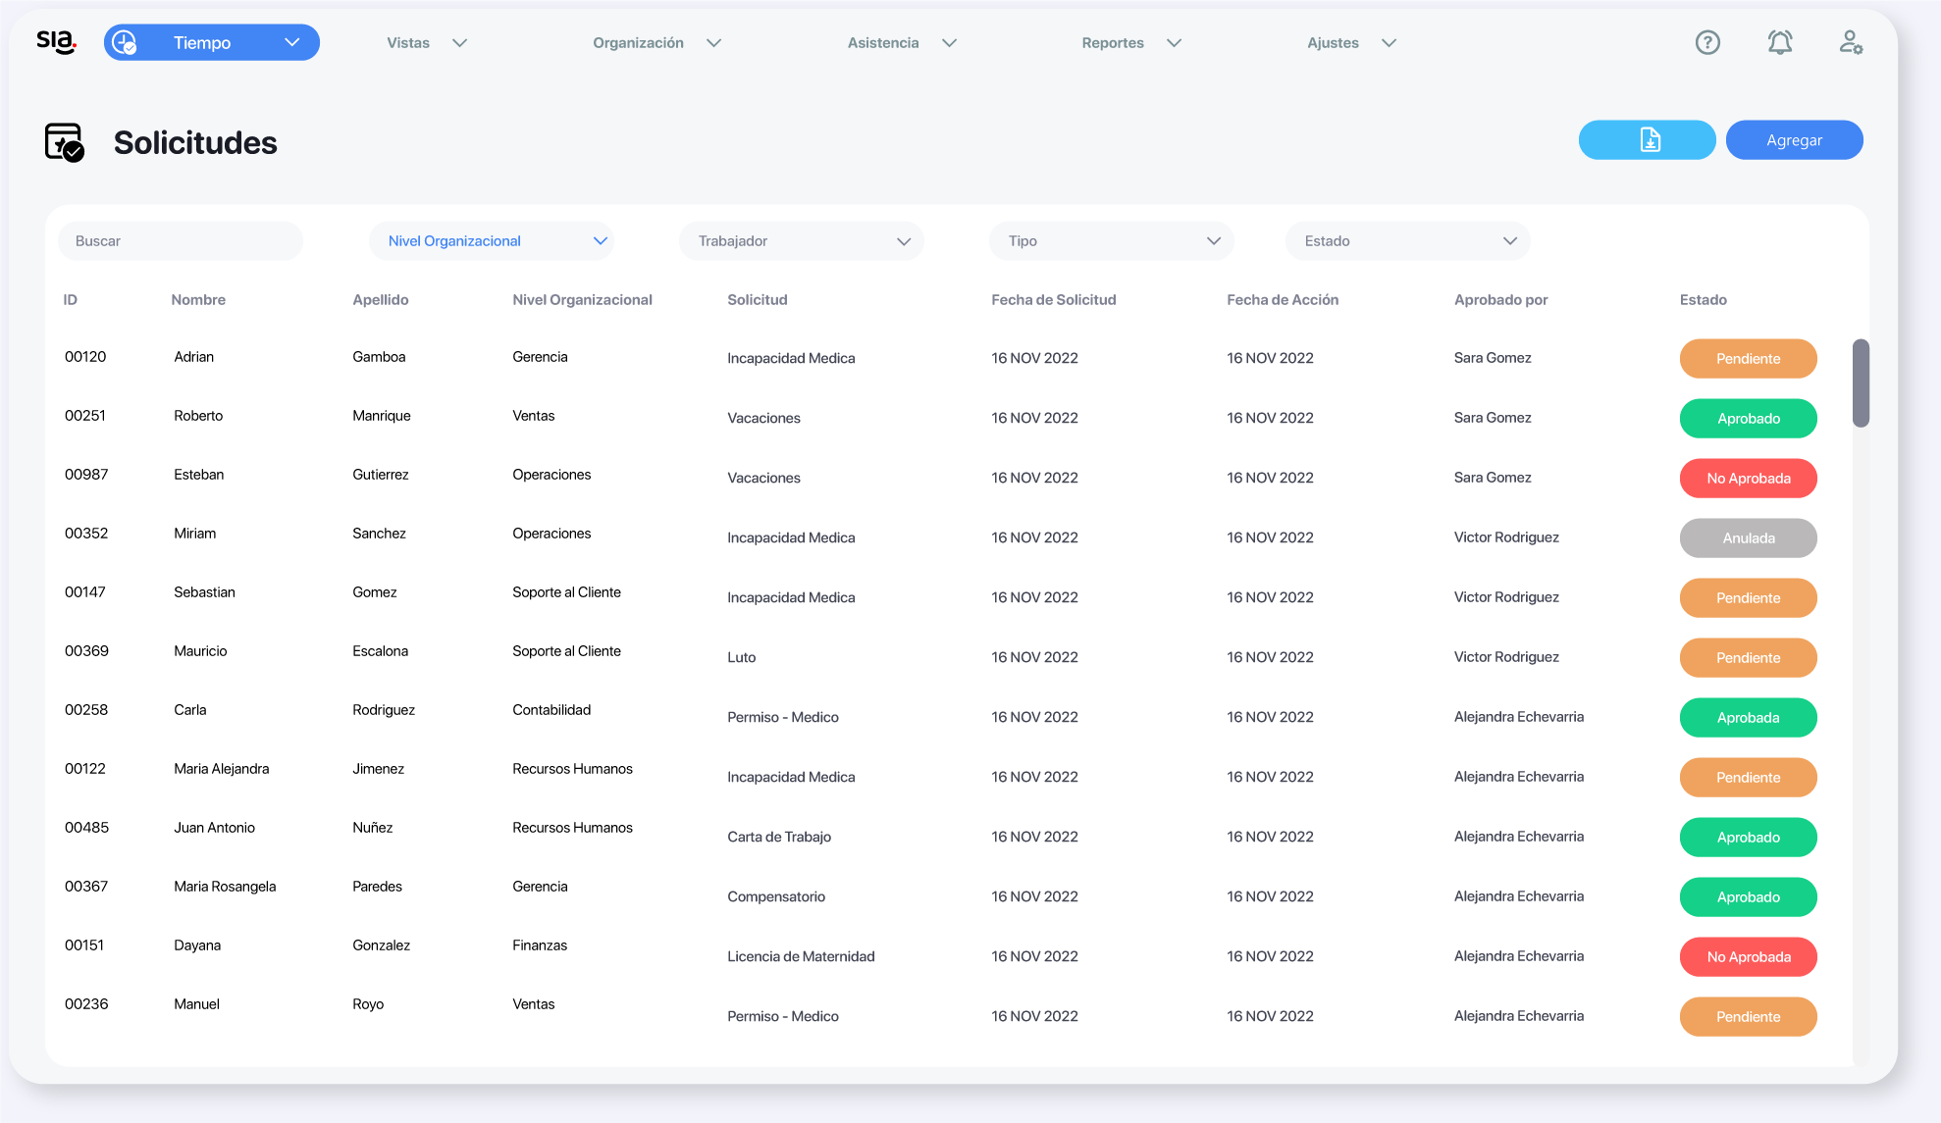Click the Solicitudes calendar check icon
1941x1123 pixels.
point(65,142)
